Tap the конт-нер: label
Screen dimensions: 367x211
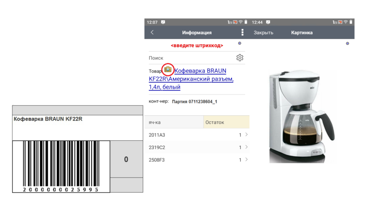159,101
